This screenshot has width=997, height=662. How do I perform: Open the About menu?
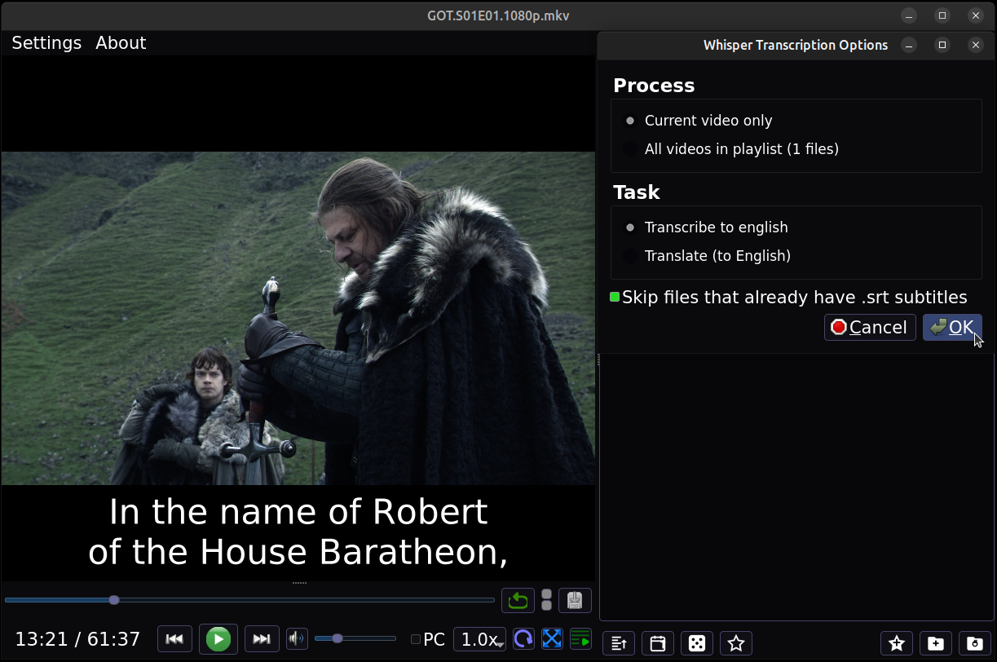(x=121, y=43)
